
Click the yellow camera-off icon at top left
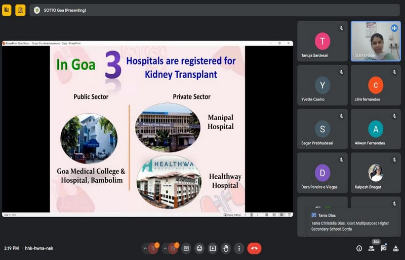pyautogui.click(x=7, y=10)
